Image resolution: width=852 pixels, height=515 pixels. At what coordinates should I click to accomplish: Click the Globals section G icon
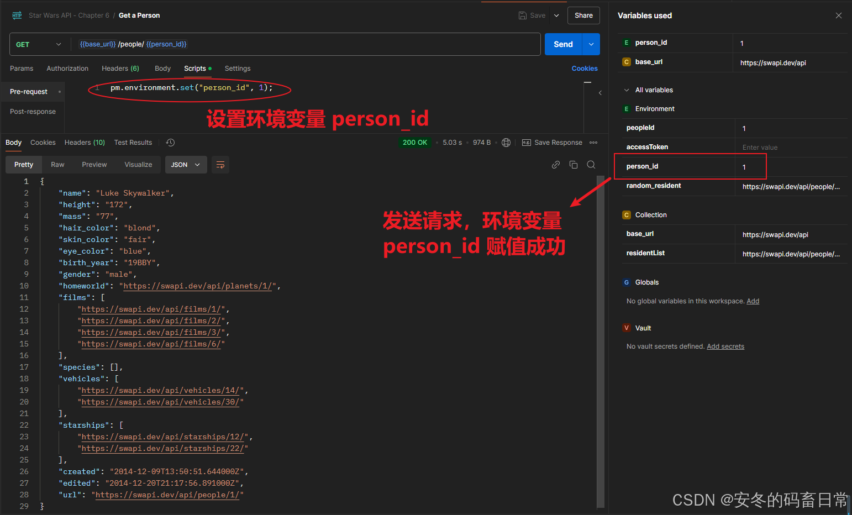pyautogui.click(x=627, y=282)
